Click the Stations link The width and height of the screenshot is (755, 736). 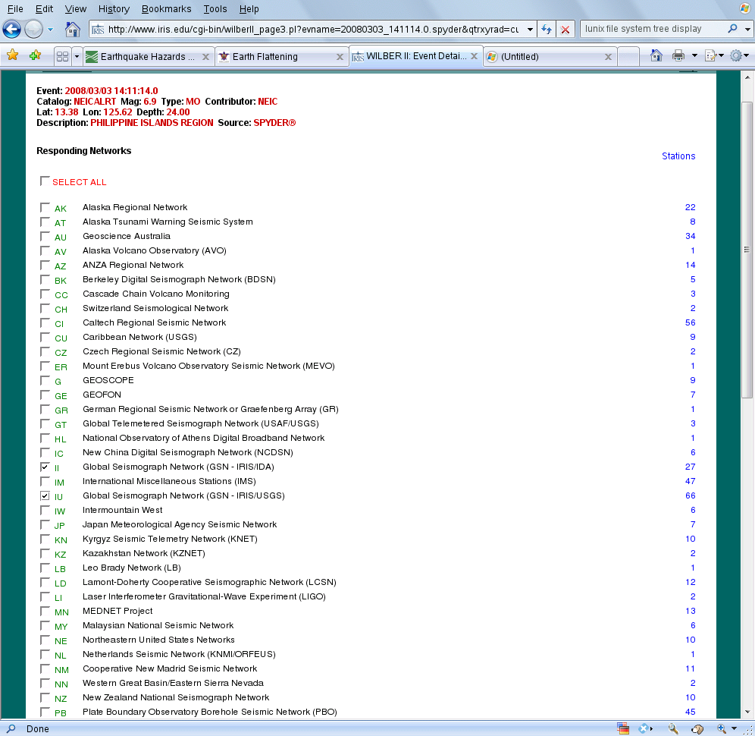pyautogui.click(x=678, y=156)
